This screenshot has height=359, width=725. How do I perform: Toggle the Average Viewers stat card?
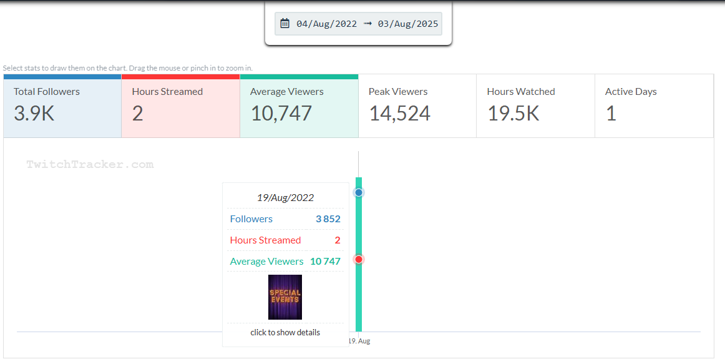299,106
